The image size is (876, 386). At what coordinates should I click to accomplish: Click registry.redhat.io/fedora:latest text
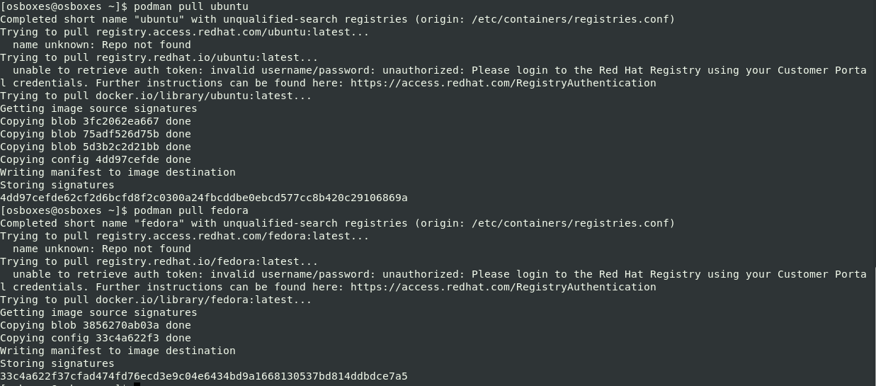tap(198, 261)
